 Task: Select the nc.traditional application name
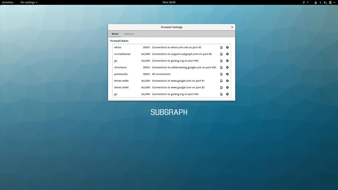(x=122, y=54)
